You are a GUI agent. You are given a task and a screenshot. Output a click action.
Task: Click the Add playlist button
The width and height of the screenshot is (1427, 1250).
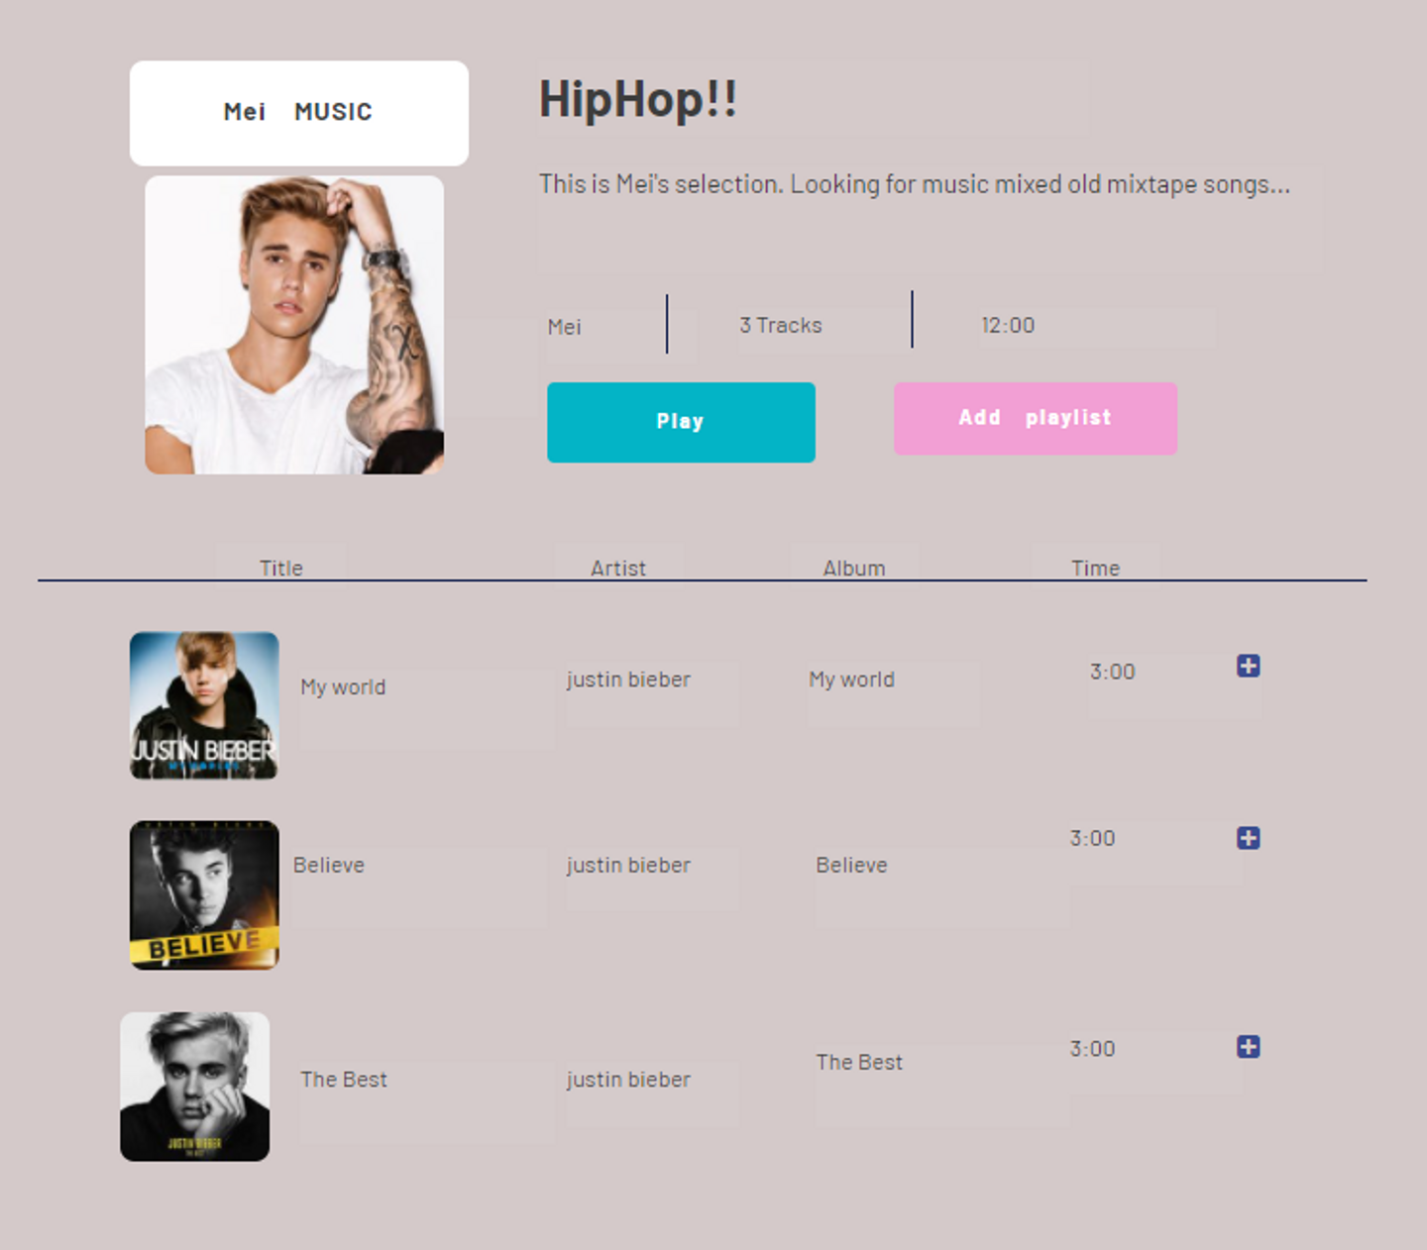click(x=1036, y=419)
